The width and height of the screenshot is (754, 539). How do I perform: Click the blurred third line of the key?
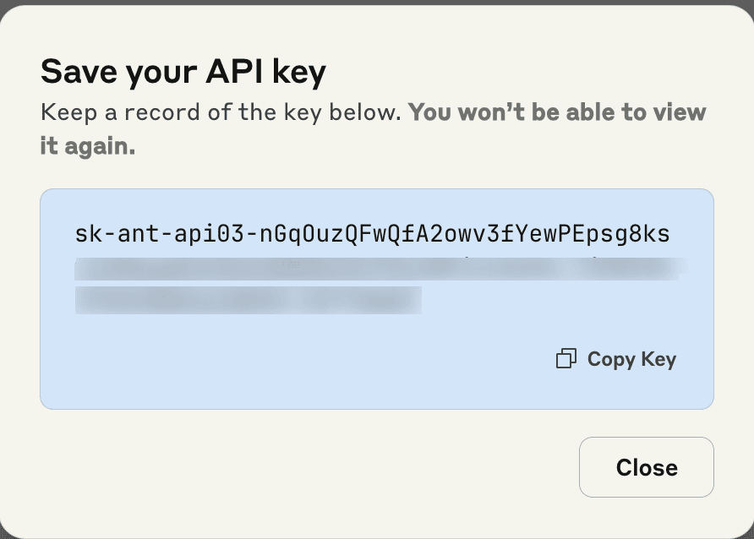pos(248,299)
